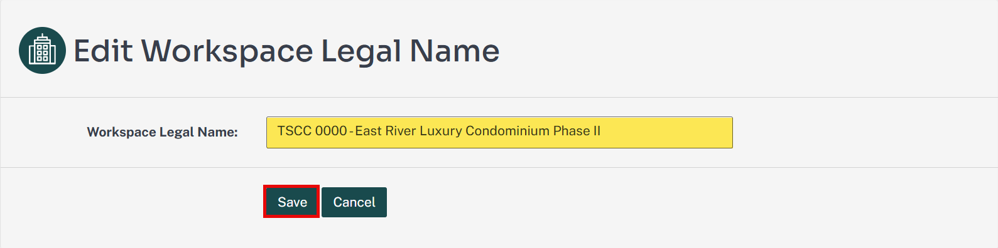Focus the Workspace Legal Name text field
998x248 pixels.
(499, 132)
